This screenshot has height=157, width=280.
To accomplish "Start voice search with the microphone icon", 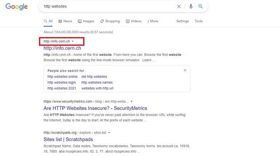I will coord(191,7).
